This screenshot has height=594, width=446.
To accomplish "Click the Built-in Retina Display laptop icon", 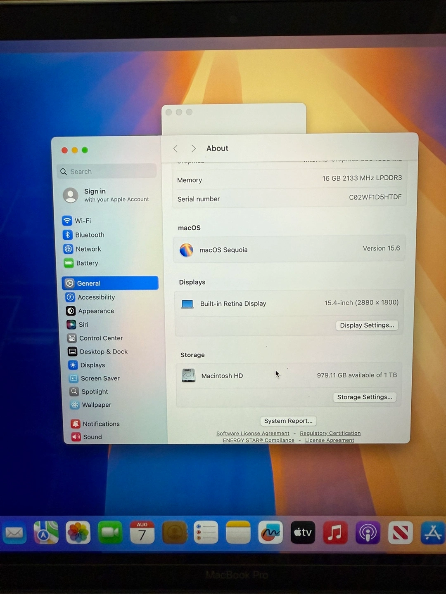I will [x=187, y=304].
